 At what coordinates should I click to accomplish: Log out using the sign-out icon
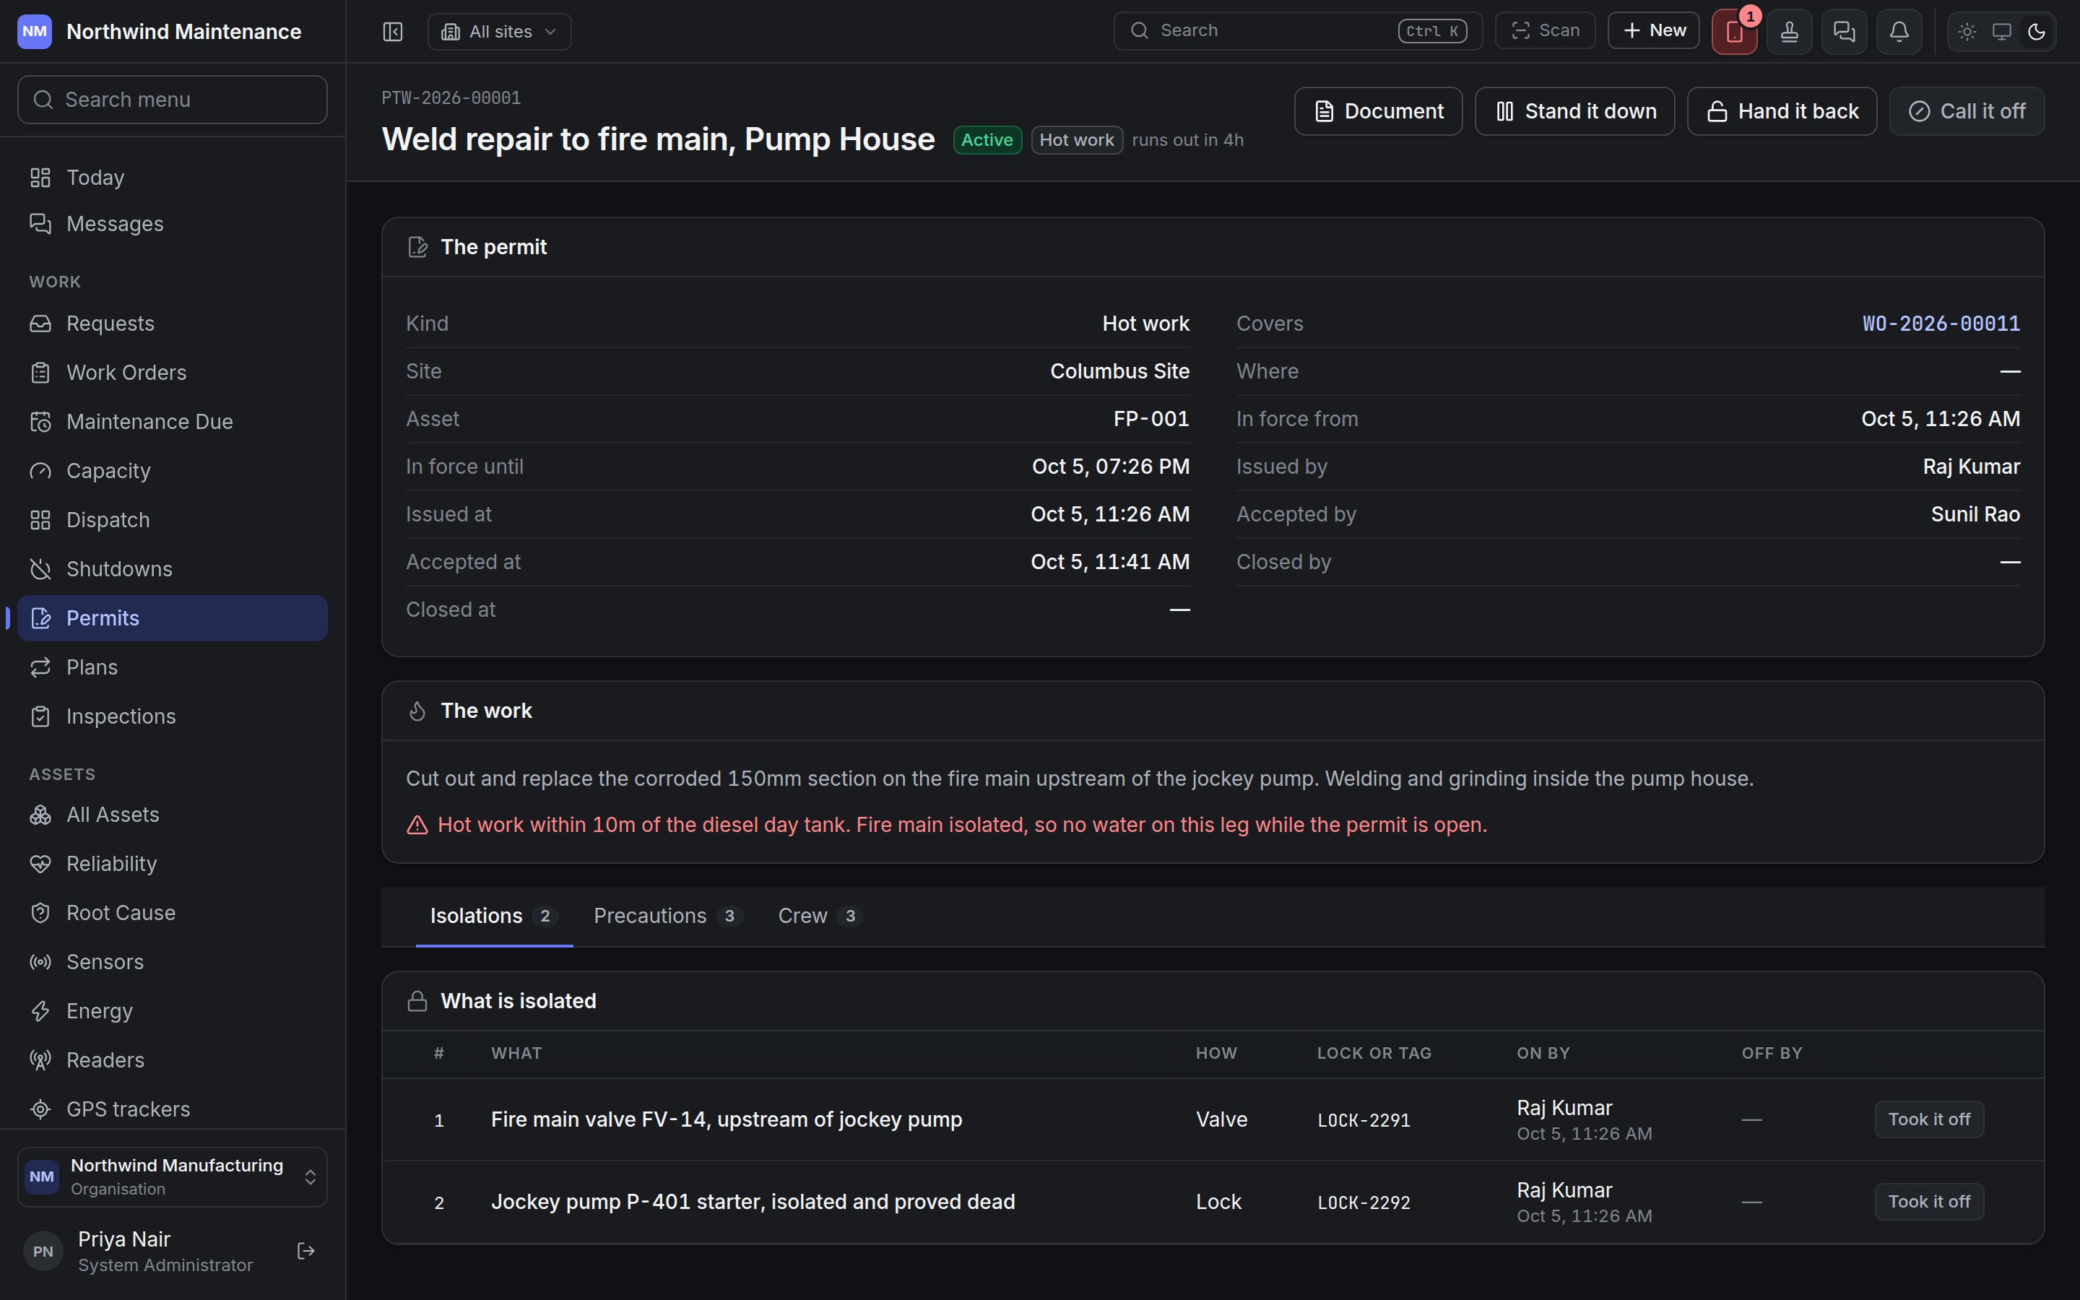[x=306, y=1251]
